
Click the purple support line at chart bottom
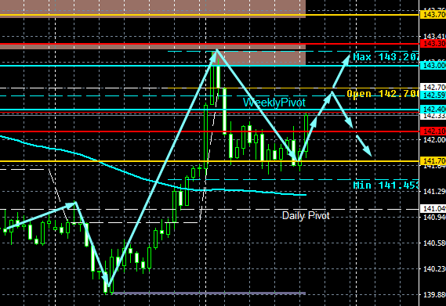click(x=209, y=293)
